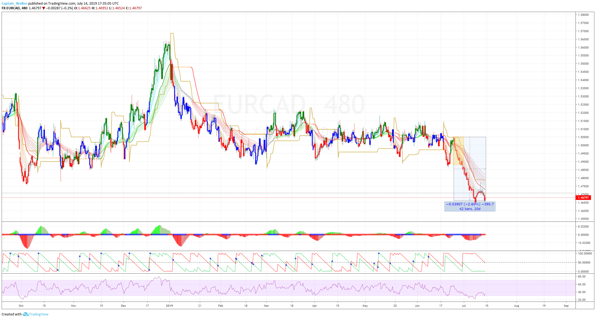Click the 1.46000 price axis label

click(x=583, y=211)
